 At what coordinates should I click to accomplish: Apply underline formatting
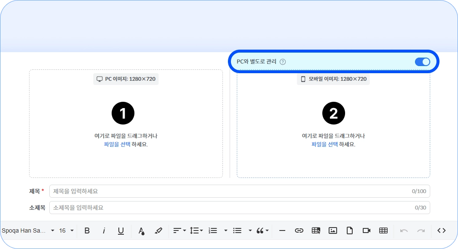tap(121, 230)
